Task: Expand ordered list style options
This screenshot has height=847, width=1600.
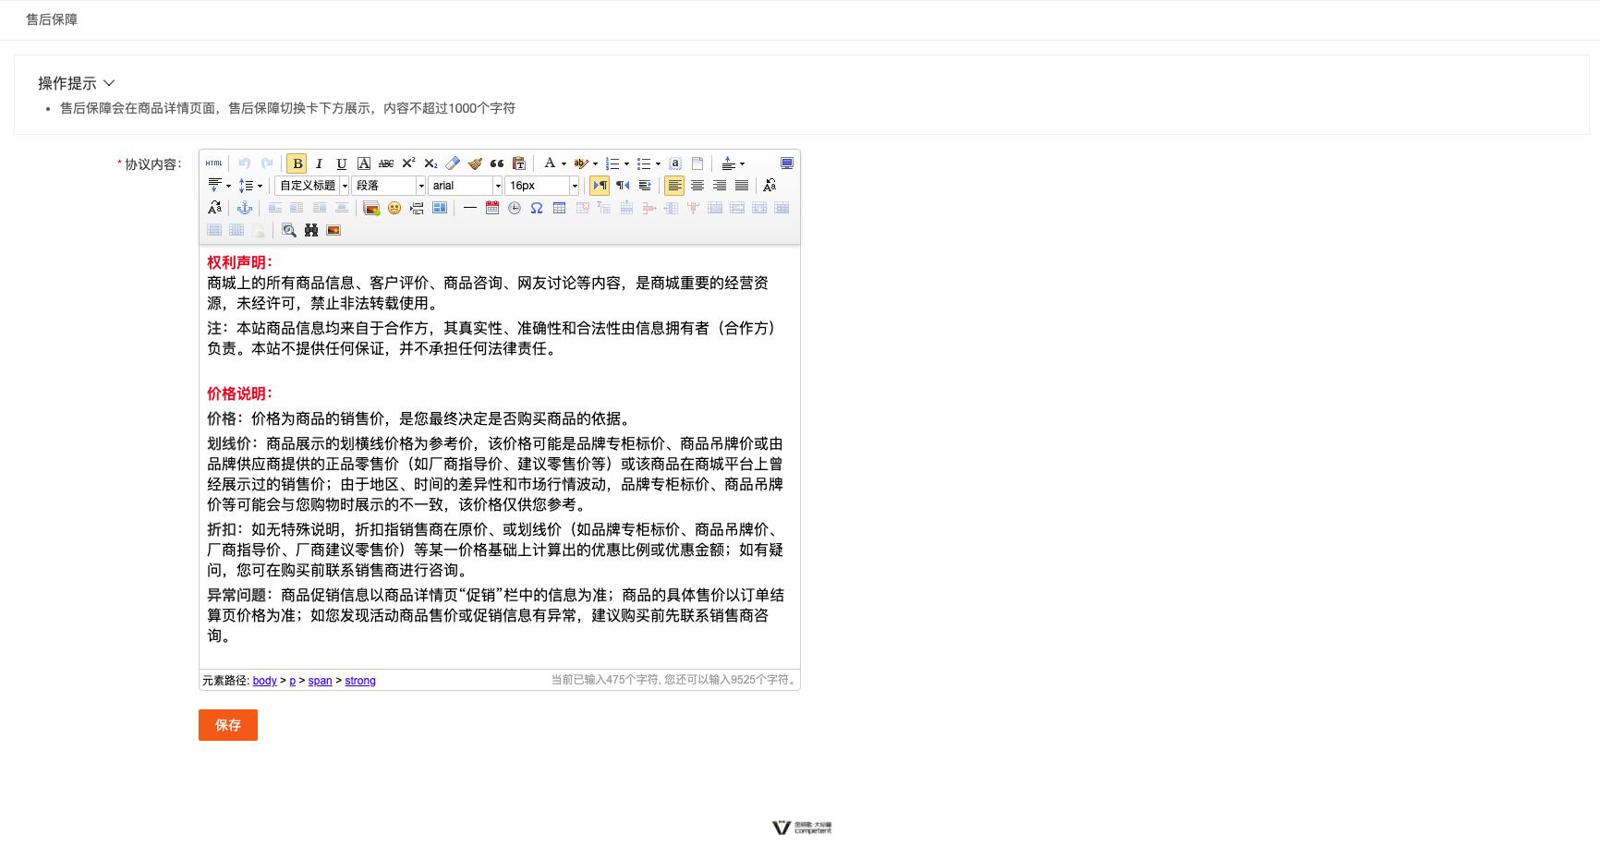Action: click(626, 163)
